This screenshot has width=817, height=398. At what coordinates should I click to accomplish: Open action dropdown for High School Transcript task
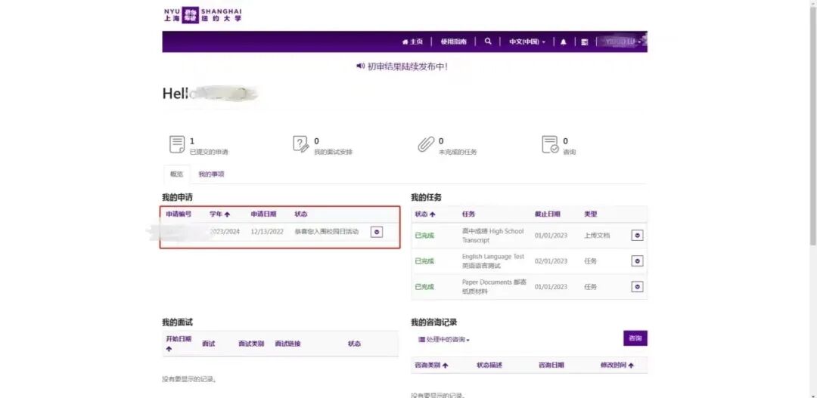pos(637,235)
